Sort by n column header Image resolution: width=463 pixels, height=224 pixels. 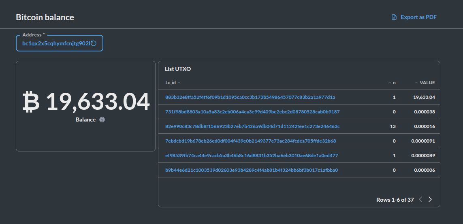(392, 83)
